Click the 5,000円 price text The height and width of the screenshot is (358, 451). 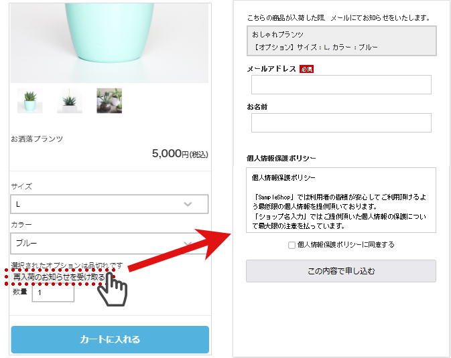click(180, 154)
